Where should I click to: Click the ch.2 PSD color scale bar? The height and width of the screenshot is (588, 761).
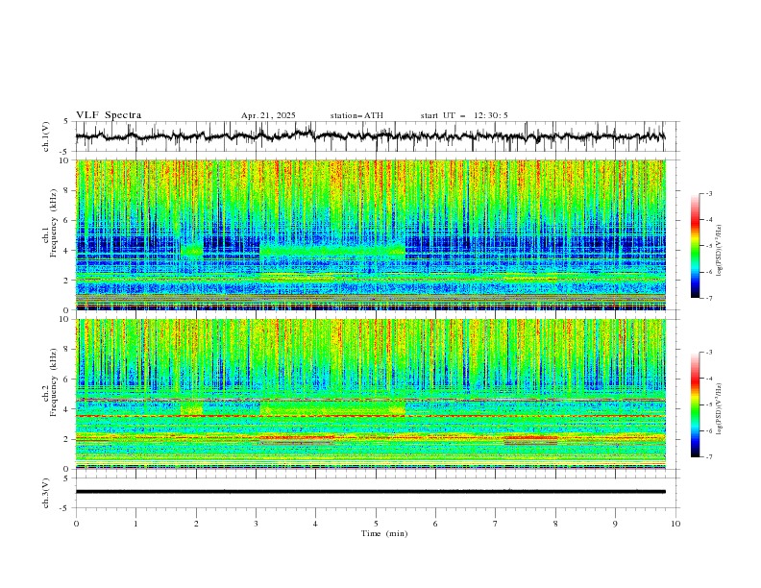pos(695,404)
